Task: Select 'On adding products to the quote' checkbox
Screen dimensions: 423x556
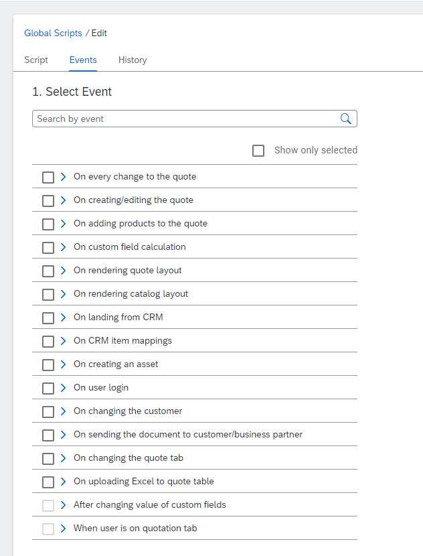Action: (48, 224)
